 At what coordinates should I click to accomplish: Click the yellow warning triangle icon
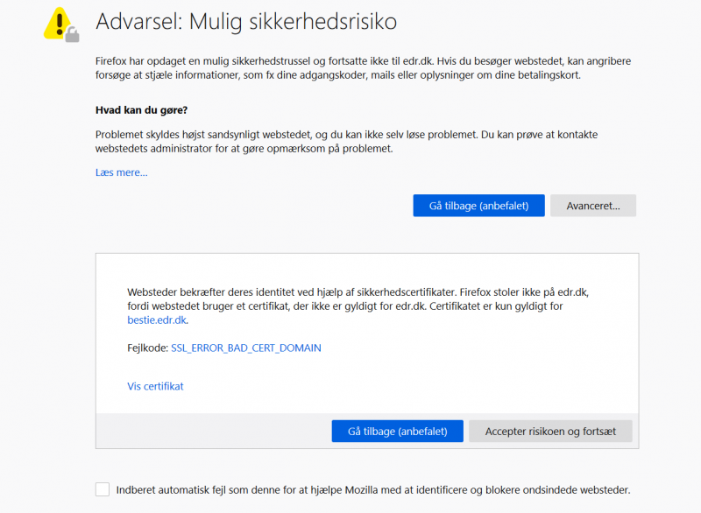point(58,24)
